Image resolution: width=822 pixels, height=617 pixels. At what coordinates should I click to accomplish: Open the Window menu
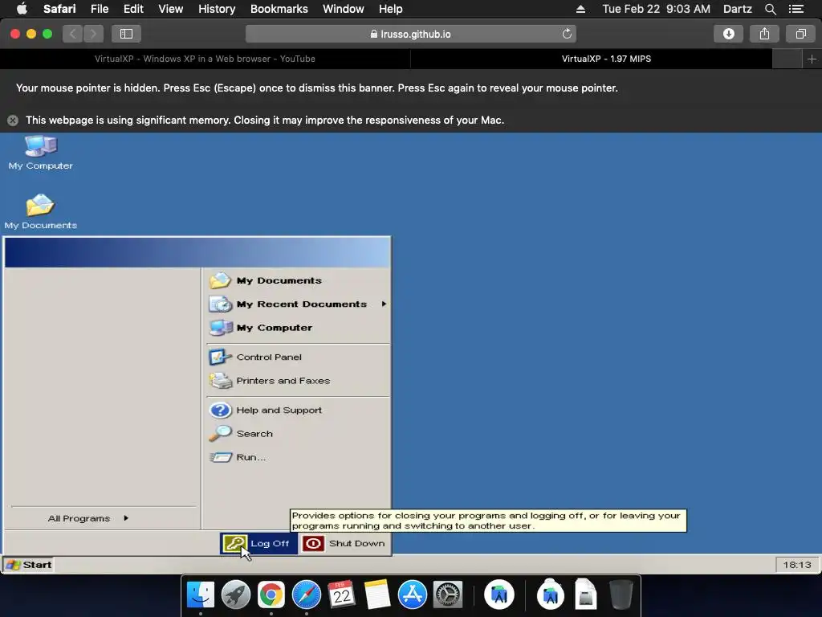click(x=343, y=9)
